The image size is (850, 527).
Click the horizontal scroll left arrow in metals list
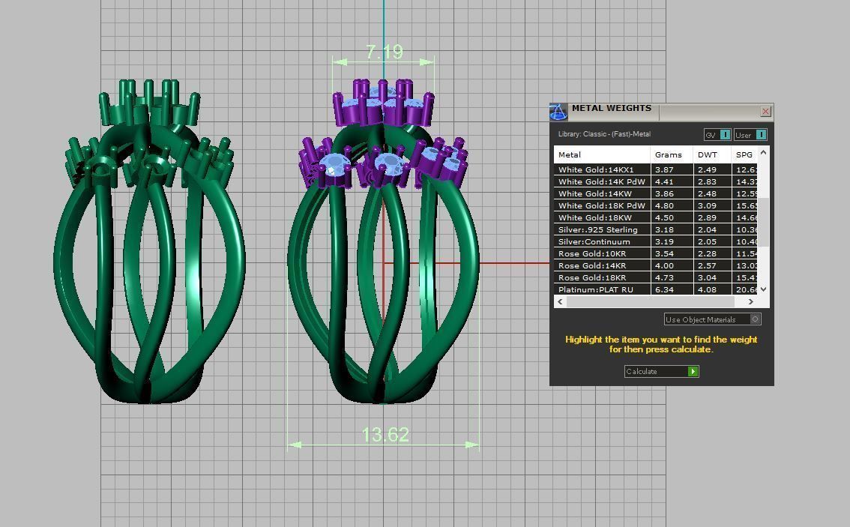click(x=560, y=301)
